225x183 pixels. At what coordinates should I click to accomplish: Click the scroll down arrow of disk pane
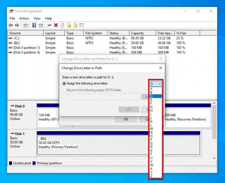tap(214, 158)
